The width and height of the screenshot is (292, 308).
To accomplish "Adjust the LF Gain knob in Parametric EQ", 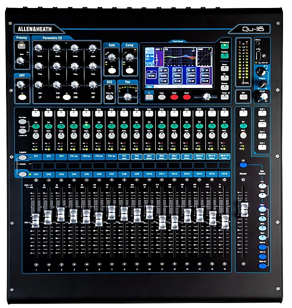I will point(38,84).
